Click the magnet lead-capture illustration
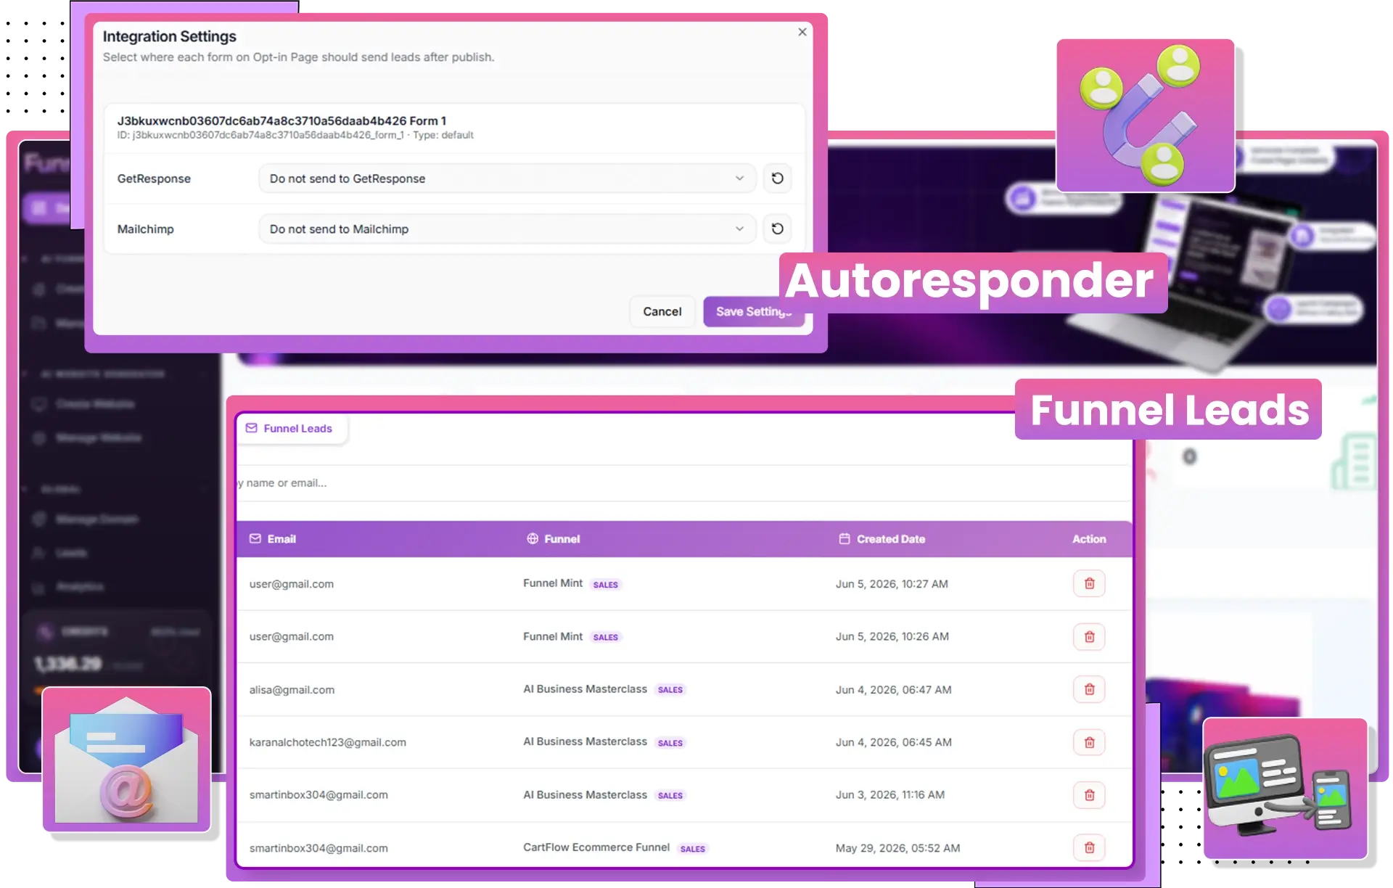The height and width of the screenshot is (888, 1393). tap(1145, 115)
